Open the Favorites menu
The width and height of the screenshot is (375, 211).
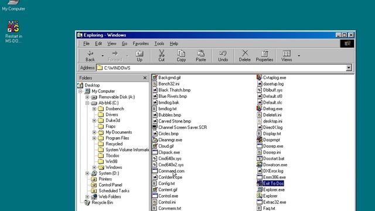(141, 43)
